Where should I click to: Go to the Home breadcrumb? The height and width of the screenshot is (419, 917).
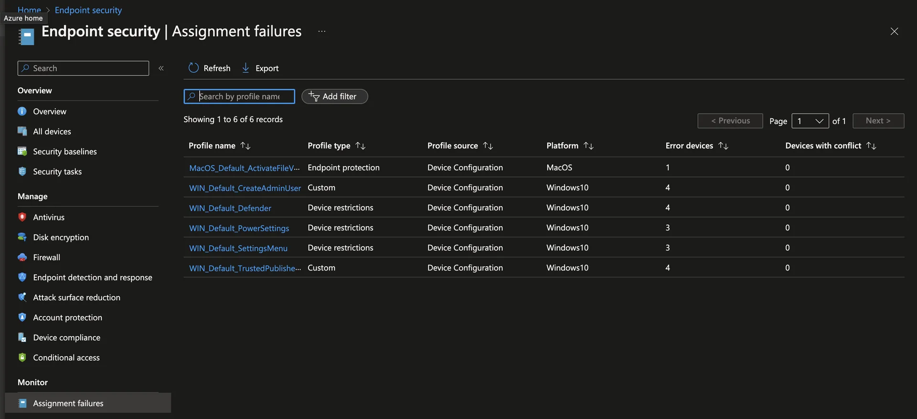29,10
